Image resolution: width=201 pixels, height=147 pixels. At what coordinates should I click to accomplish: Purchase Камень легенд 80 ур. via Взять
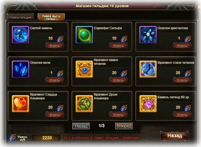(x=182, y=115)
